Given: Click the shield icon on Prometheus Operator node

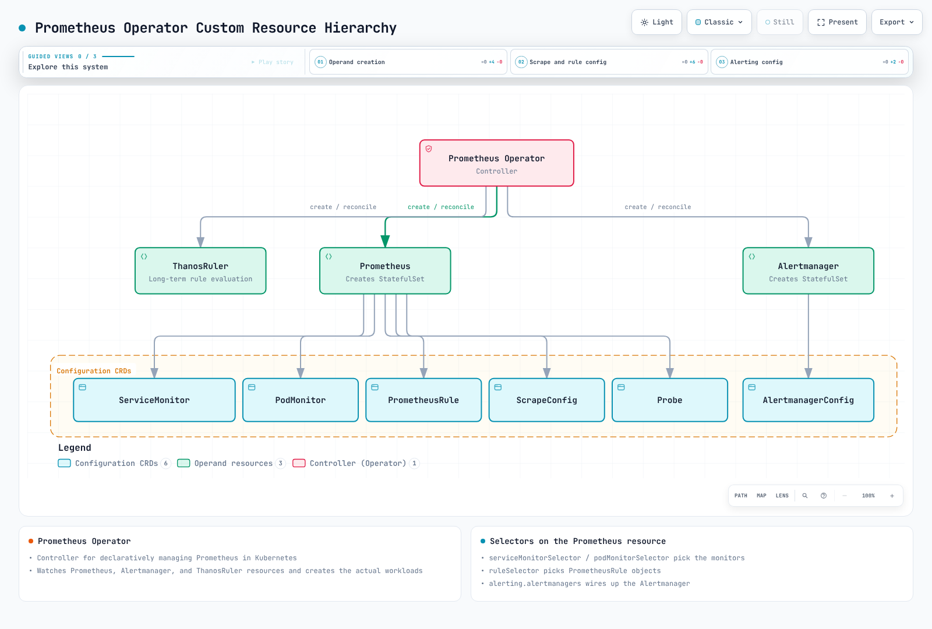Looking at the screenshot, I should point(429,149).
